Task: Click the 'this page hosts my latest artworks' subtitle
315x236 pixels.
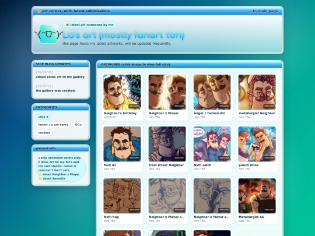Action: point(117,44)
